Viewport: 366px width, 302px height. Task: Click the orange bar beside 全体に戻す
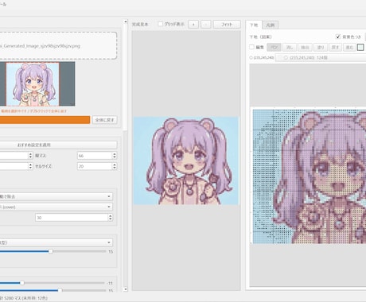coord(45,120)
